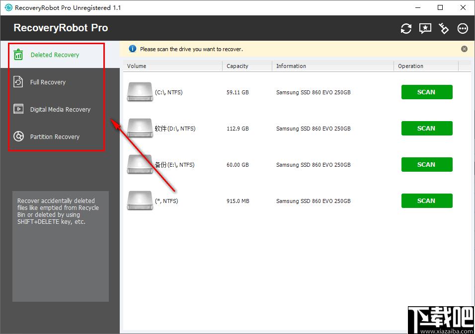This screenshot has width=475, height=334.
Task: Click the Digital Media Recovery play icon
Action: [x=18, y=109]
